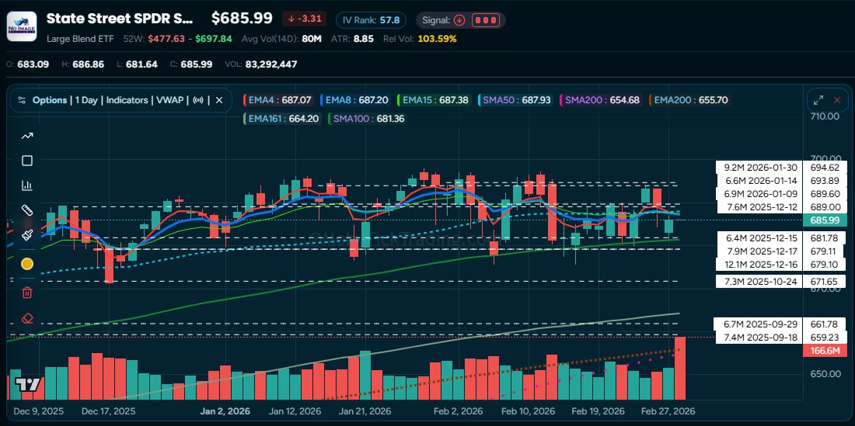Open the bar chart tool in sidebar
The height and width of the screenshot is (426, 855).
(26, 185)
